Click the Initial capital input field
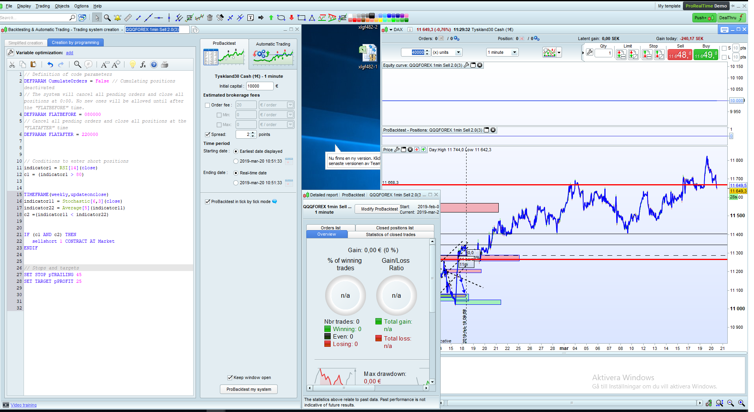This screenshot has width=754, height=412. (x=260, y=86)
